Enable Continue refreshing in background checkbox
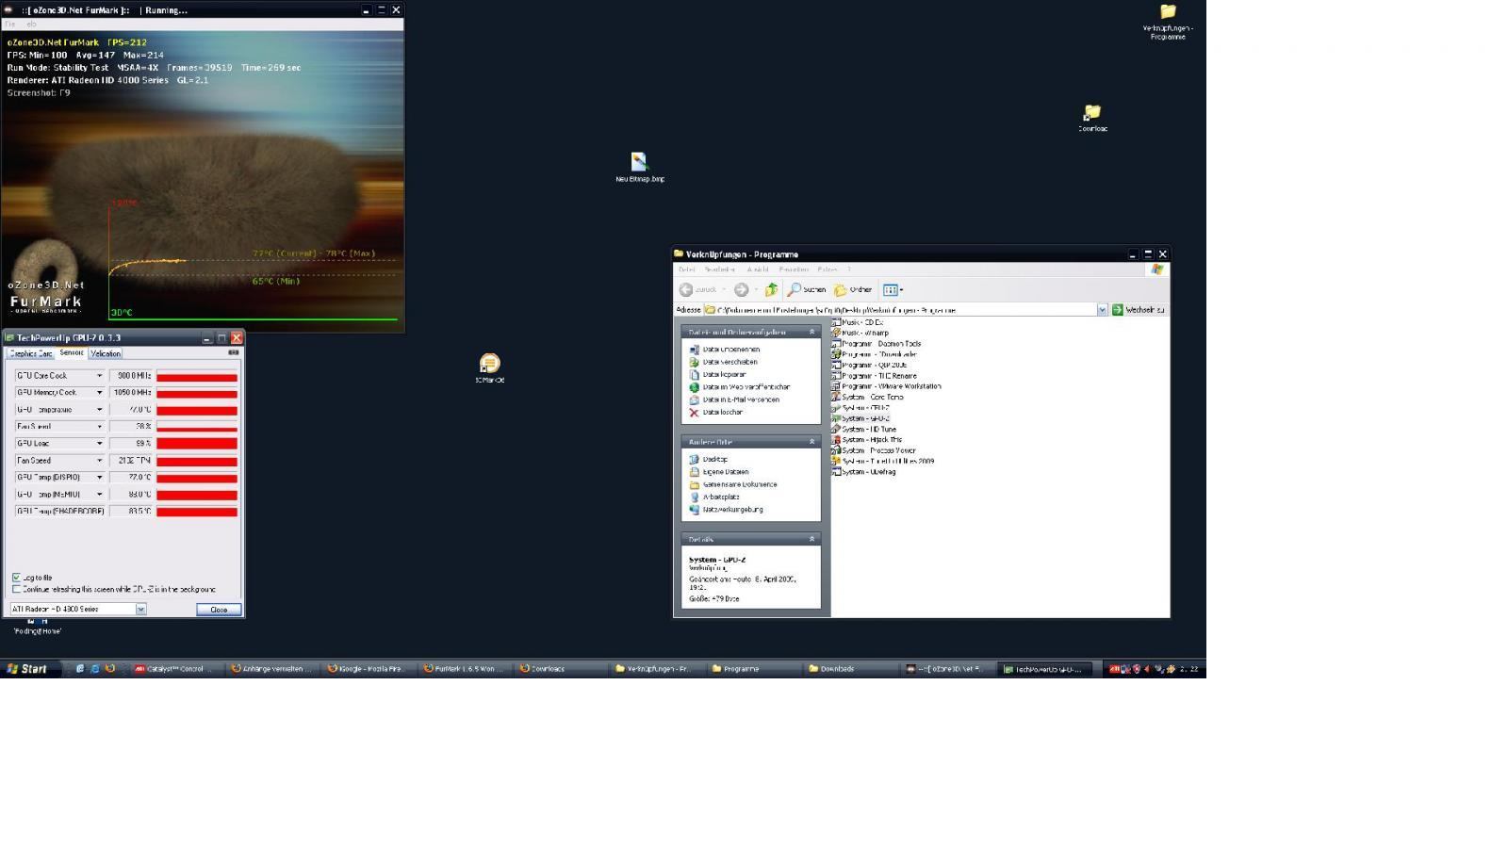This screenshot has height=848, width=1508. pos(16,589)
